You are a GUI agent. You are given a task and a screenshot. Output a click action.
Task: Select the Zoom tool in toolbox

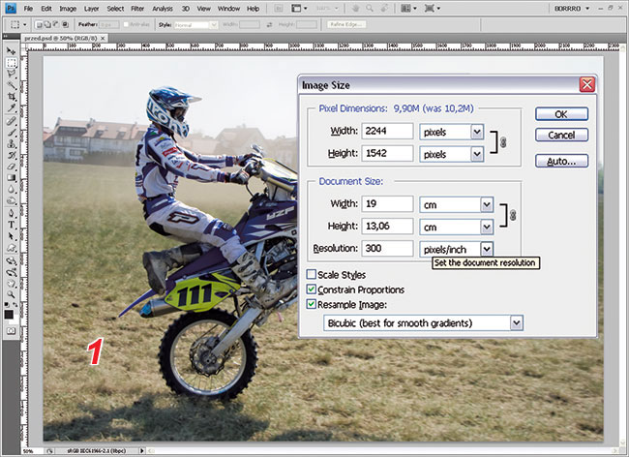(11, 296)
